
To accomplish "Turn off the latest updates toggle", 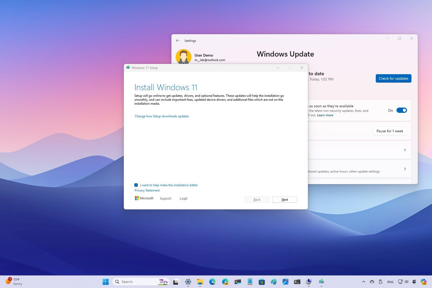I will [x=401, y=110].
